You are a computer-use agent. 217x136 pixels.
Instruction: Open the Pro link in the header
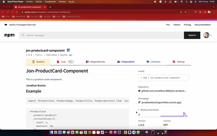click(x=168, y=25)
